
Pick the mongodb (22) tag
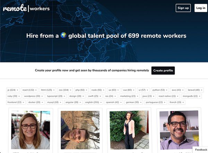191,96
